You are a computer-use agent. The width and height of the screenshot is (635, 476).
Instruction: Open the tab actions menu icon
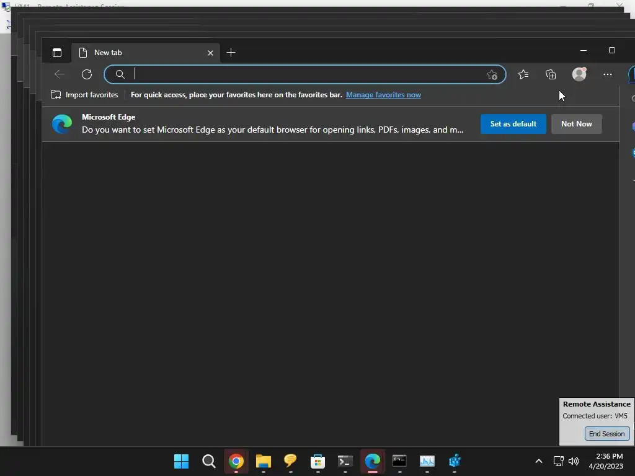[x=57, y=53]
